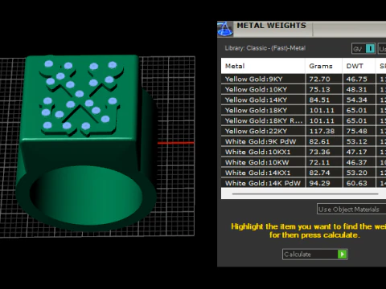Image resolution: width=386 pixels, height=289 pixels.
Task: Click the Metal column header
Action: [x=263, y=66]
